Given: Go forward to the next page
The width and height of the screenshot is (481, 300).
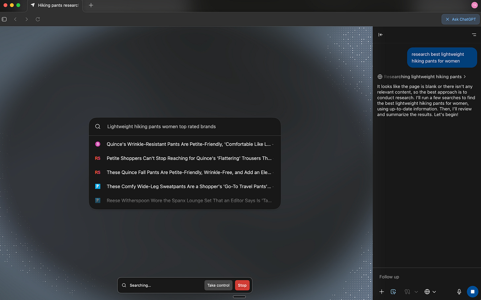Looking at the screenshot, I should (x=27, y=19).
